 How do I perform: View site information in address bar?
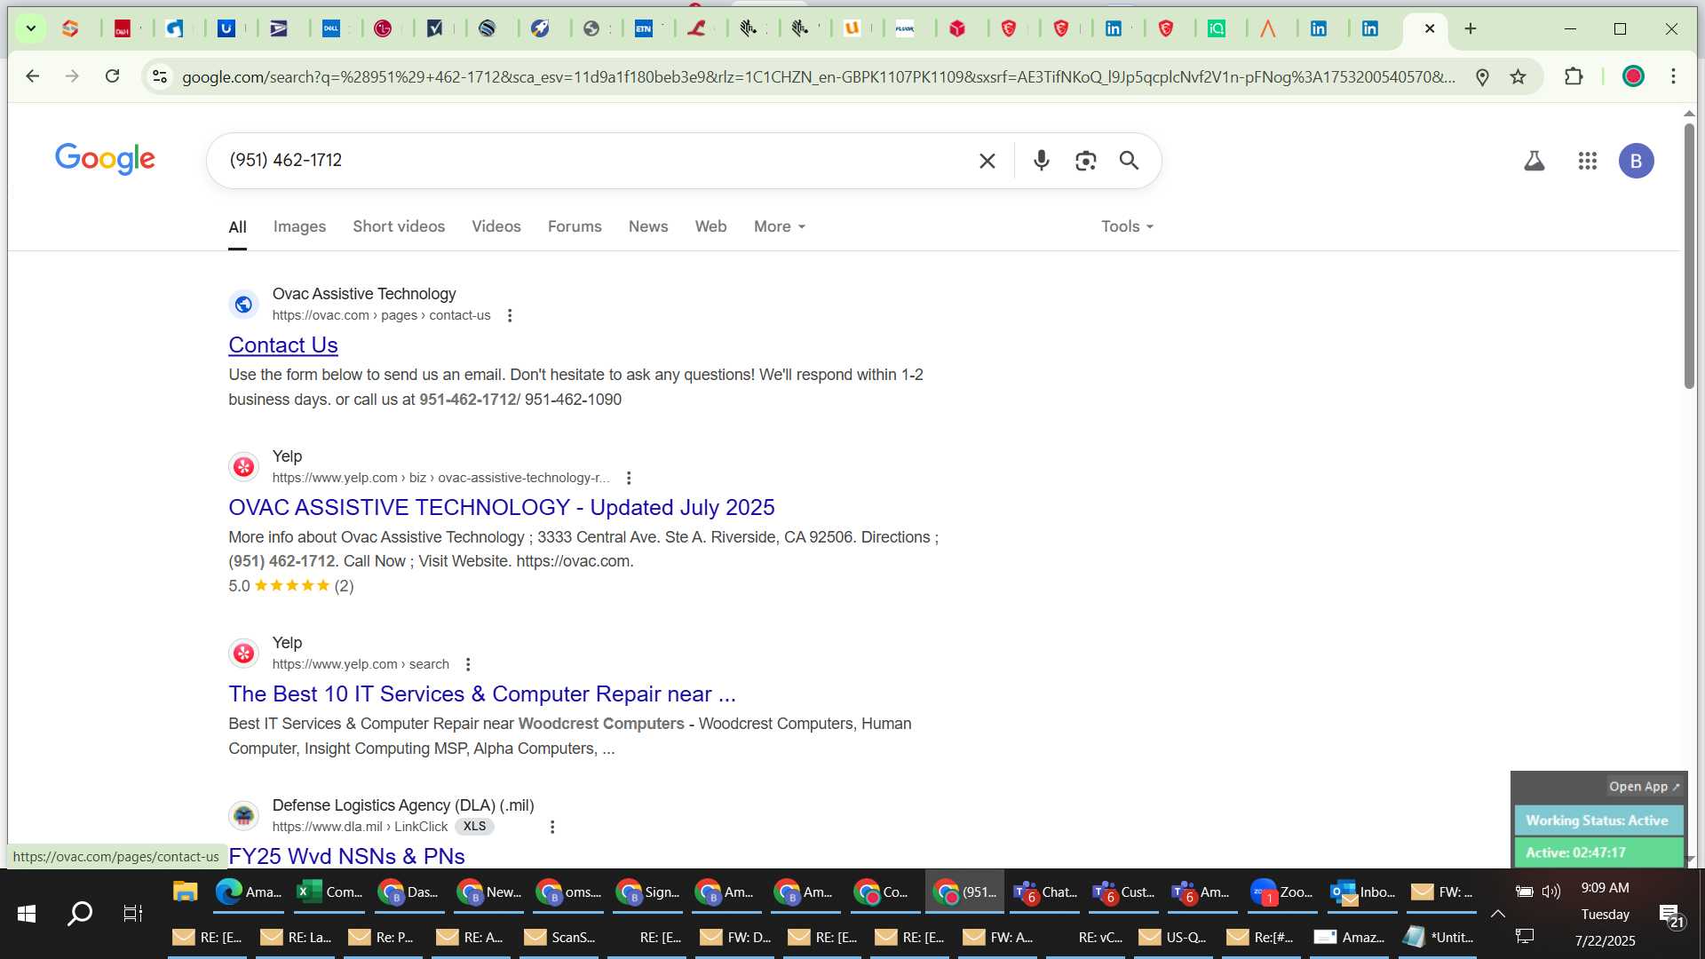coord(160,76)
